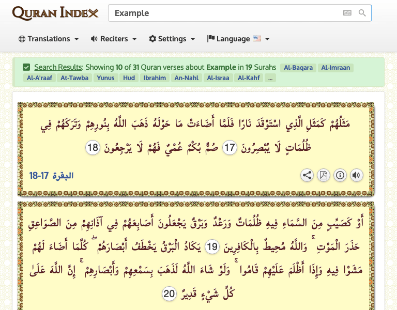Toggle the Search Results checkbox
397x310 pixels.
[x=26, y=67]
